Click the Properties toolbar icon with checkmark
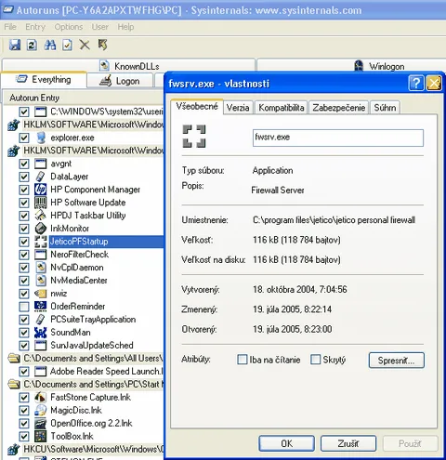 coord(67,45)
